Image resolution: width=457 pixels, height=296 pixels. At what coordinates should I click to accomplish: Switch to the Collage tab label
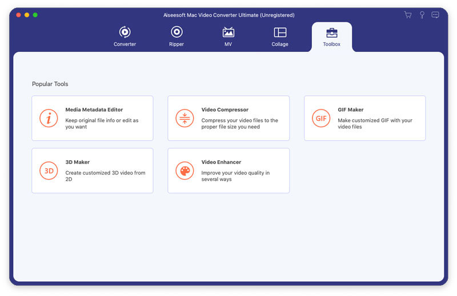pyautogui.click(x=280, y=44)
